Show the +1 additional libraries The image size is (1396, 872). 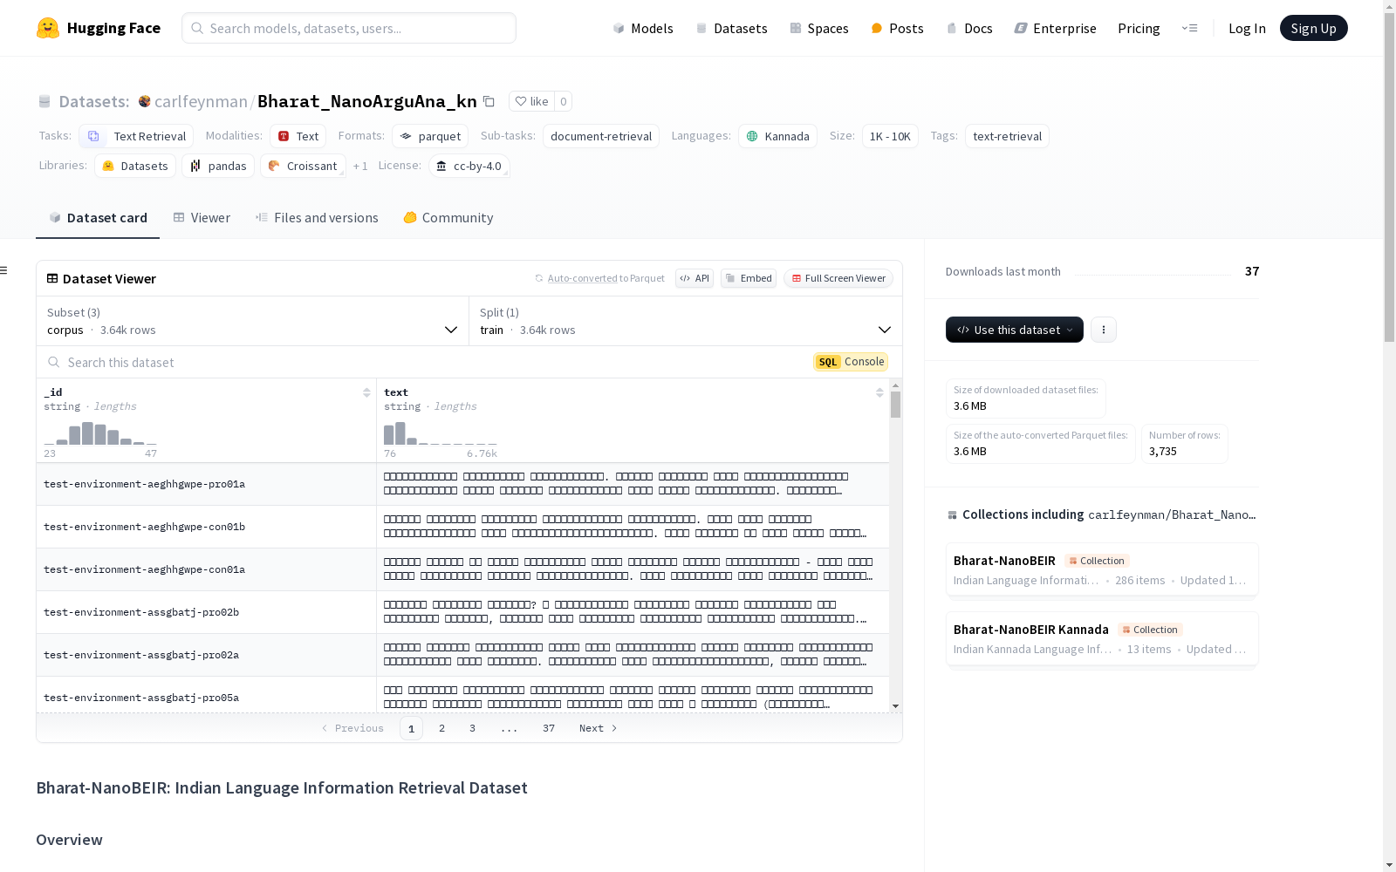pyautogui.click(x=360, y=166)
